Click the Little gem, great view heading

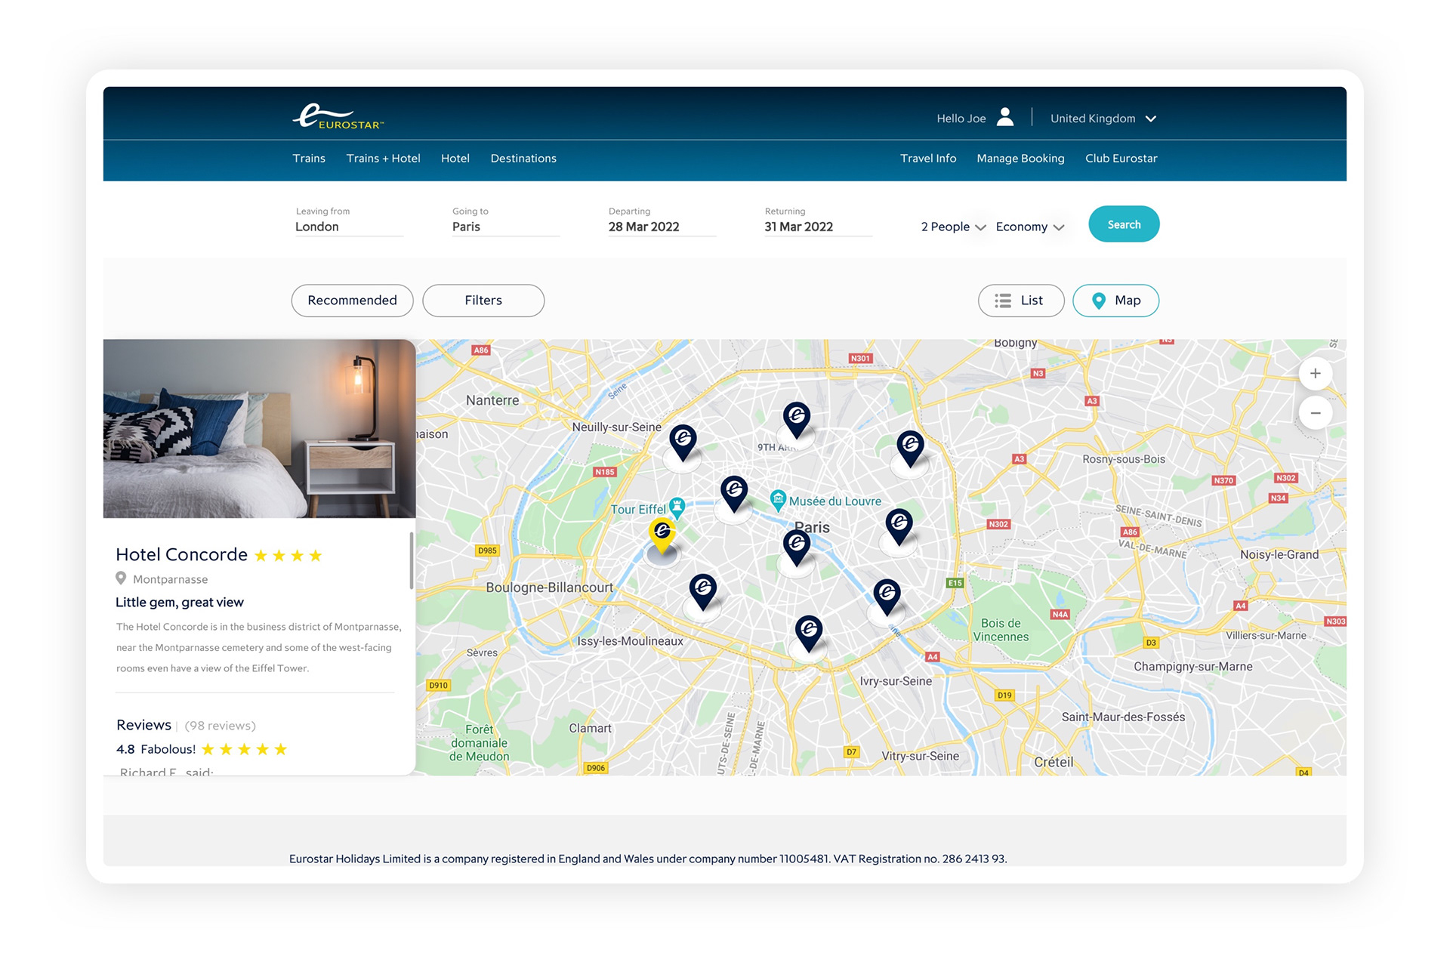pyautogui.click(x=180, y=603)
